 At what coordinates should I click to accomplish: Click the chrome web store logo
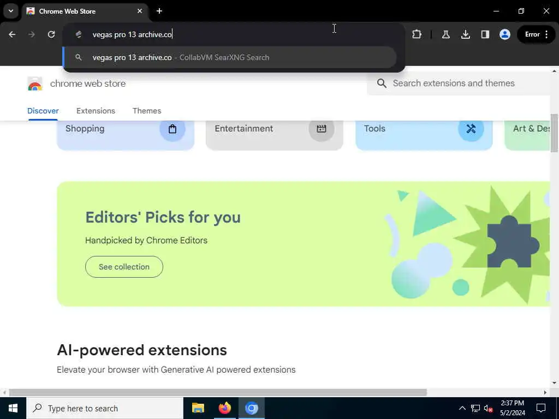coord(35,83)
